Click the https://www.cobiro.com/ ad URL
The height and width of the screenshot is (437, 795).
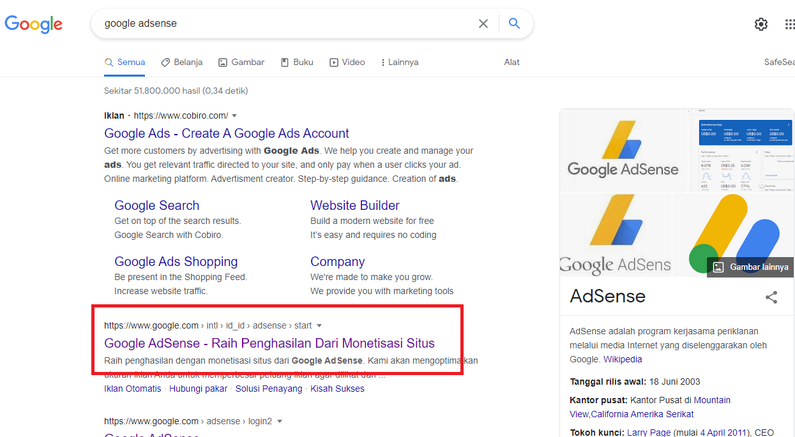[x=181, y=116]
